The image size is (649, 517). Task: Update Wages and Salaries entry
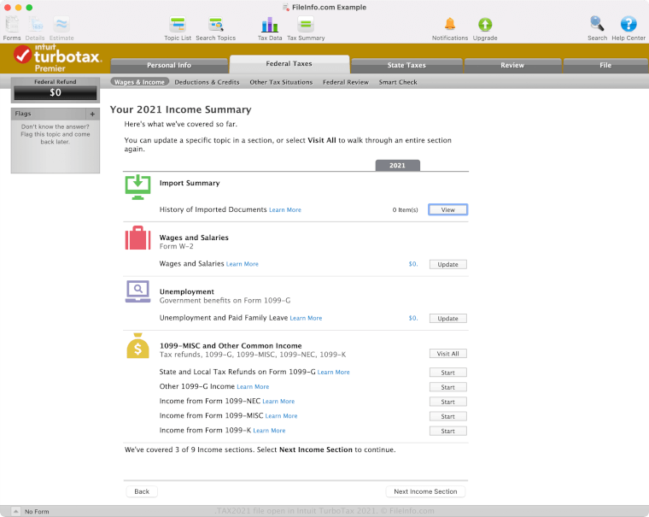[x=447, y=264]
